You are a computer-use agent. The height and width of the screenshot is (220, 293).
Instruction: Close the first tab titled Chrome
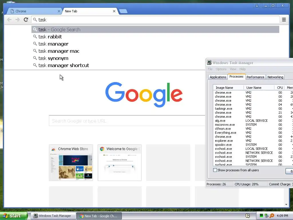tap(59, 11)
